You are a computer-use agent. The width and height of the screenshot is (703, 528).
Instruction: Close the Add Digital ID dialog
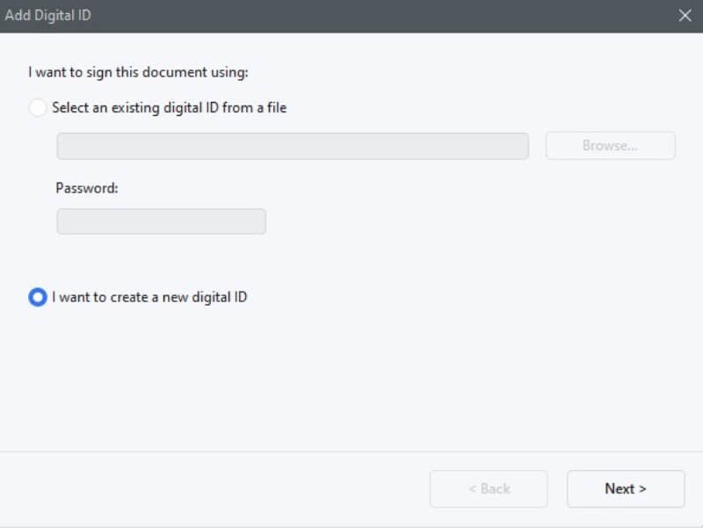(x=685, y=16)
